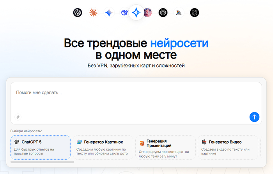The image size is (273, 174).
Task: Click the blue word 'нейросети' in headline
Action: point(179,43)
